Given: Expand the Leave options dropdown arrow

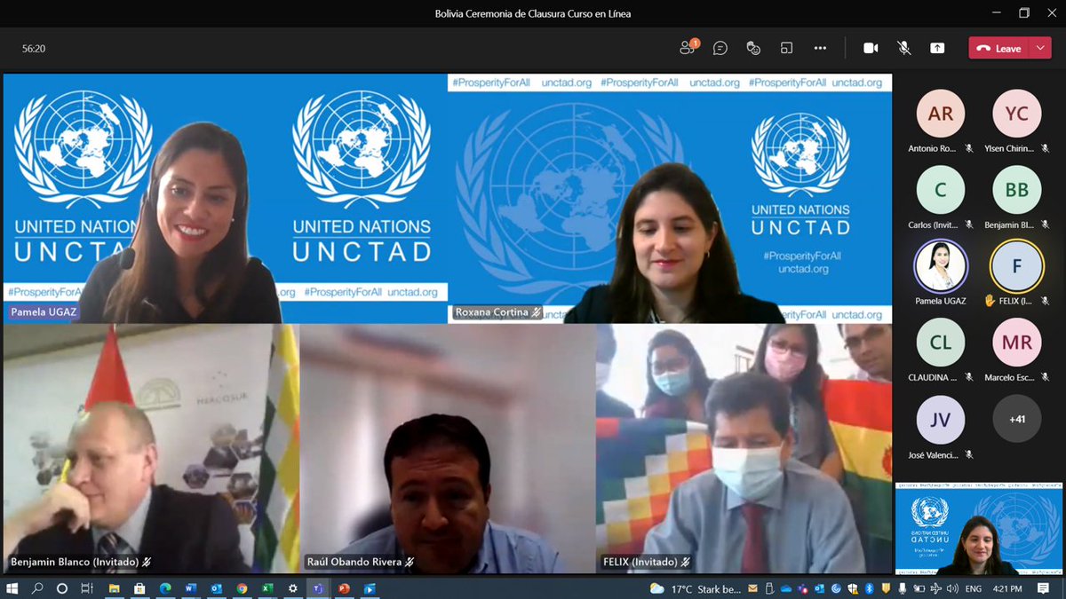Looking at the screenshot, I should (1040, 48).
